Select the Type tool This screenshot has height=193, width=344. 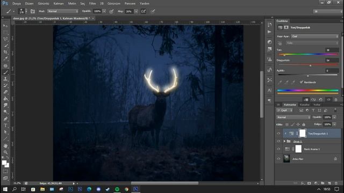point(5,125)
